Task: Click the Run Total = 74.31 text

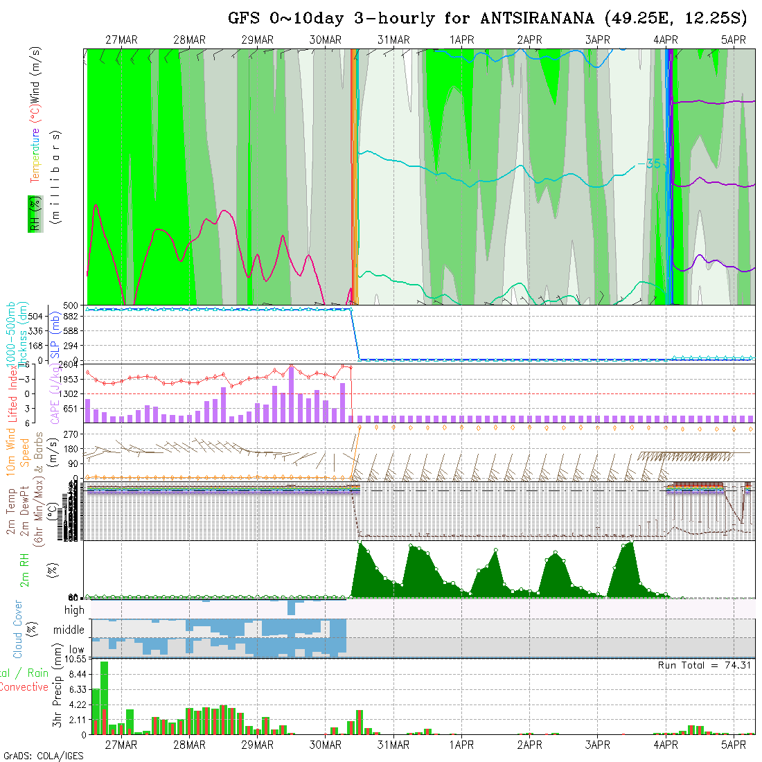Action: [705, 665]
